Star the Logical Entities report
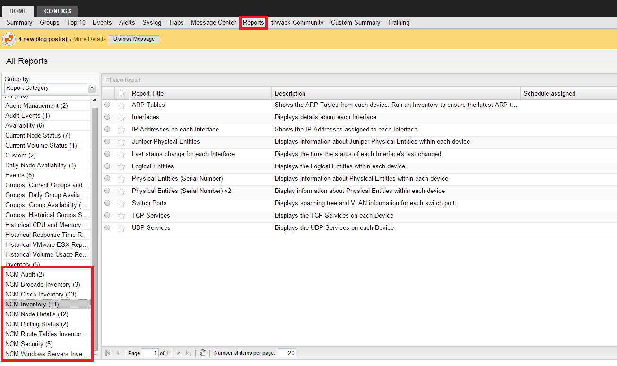617x366 pixels. tap(121, 166)
